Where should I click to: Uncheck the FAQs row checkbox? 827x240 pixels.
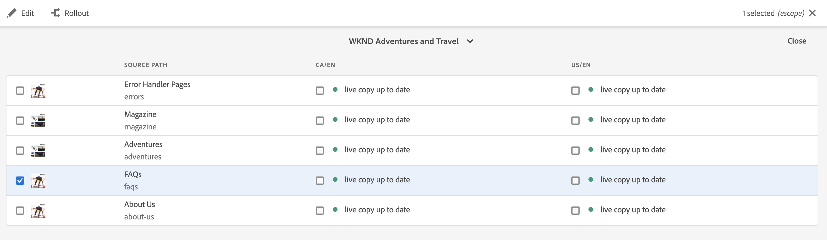[x=20, y=181]
